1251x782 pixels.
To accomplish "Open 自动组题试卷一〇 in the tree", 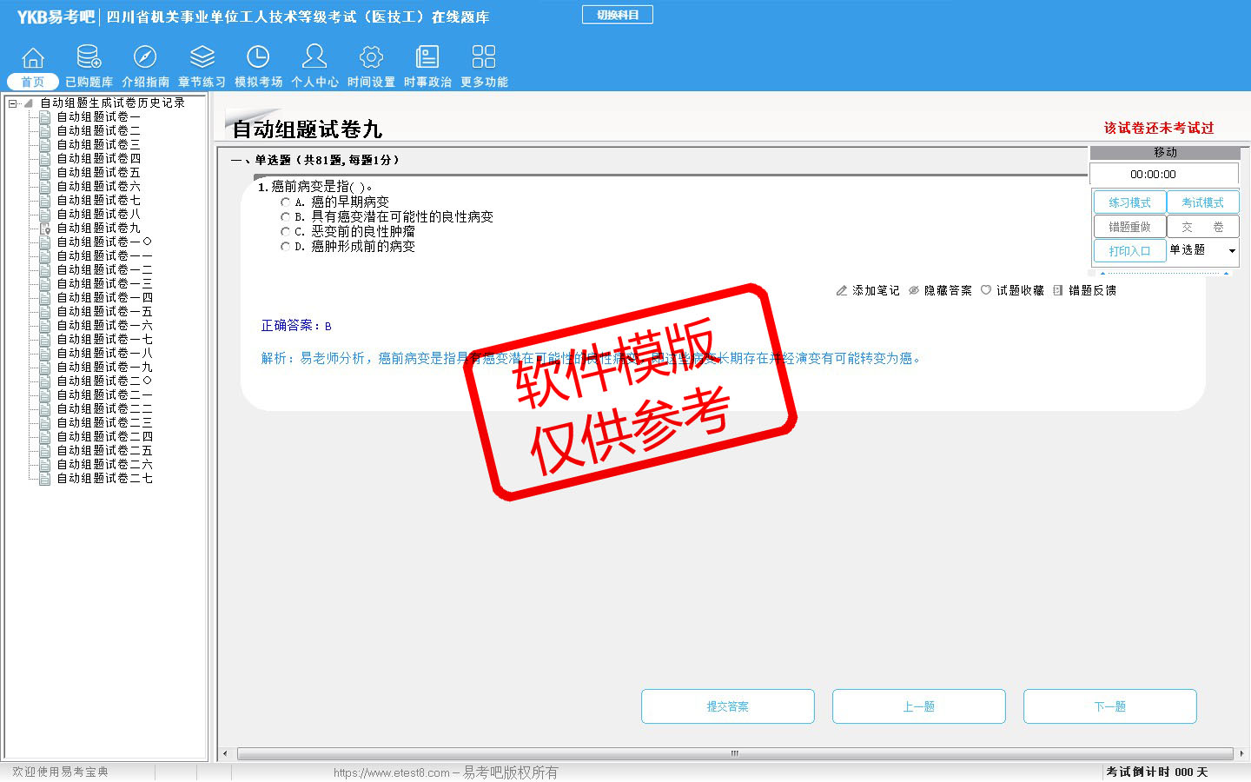I will click(x=104, y=242).
